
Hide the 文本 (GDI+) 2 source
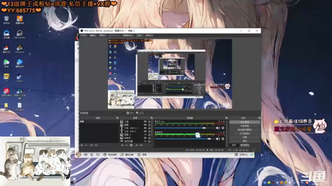click(x=145, y=128)
